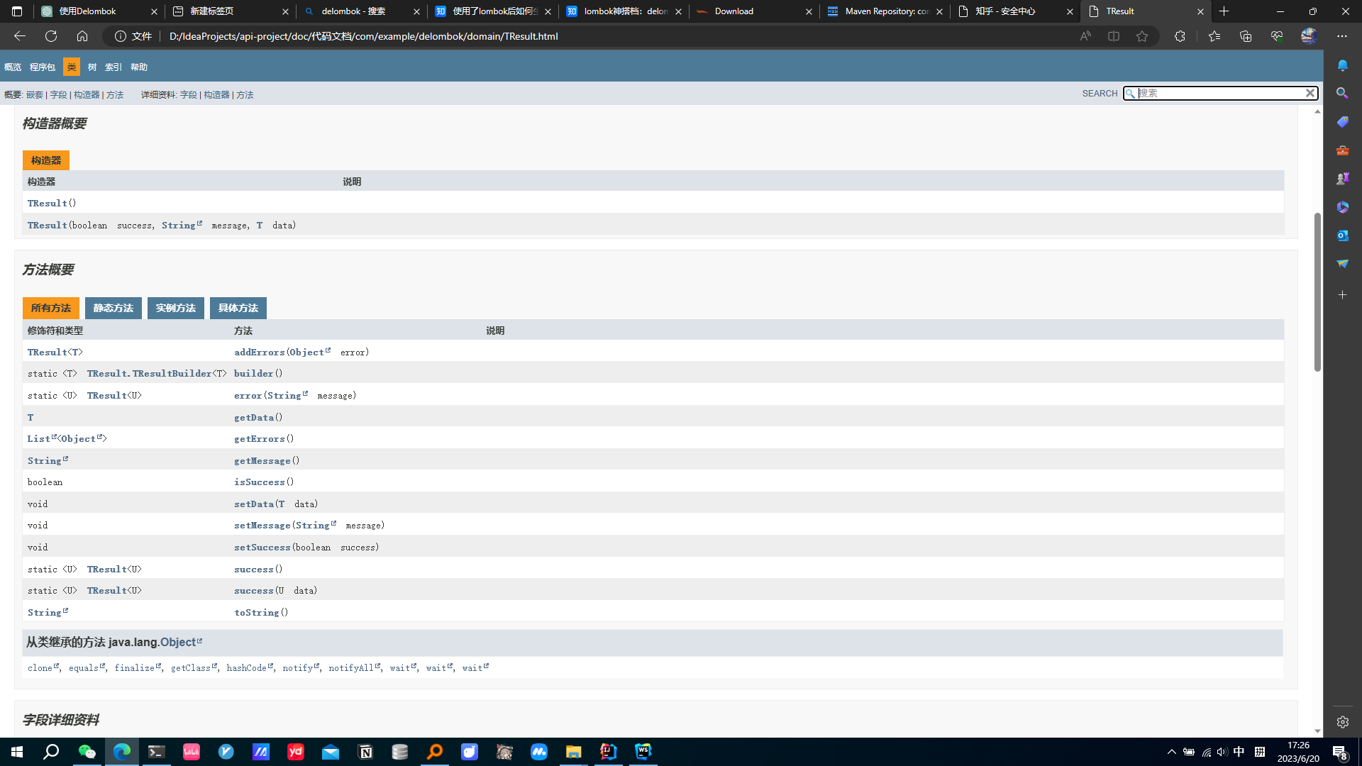Clear search box with X icon

[x=1310, y=93]
